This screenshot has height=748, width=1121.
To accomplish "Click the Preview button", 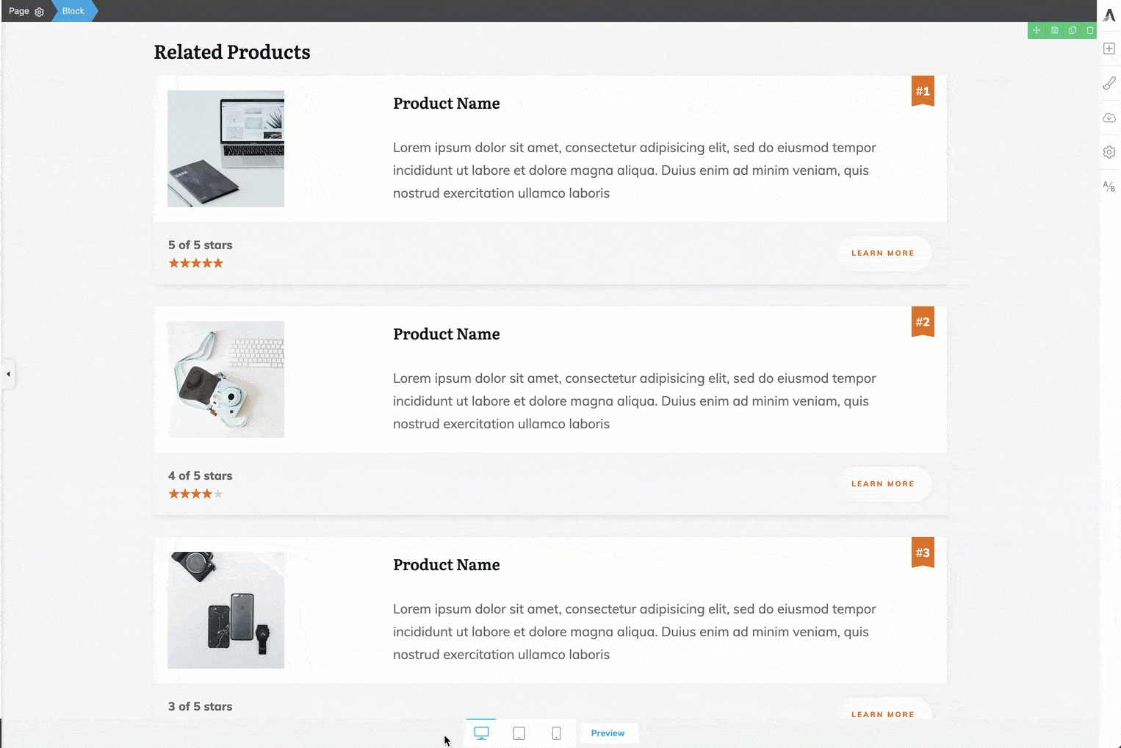I will (x=608, y=733).
